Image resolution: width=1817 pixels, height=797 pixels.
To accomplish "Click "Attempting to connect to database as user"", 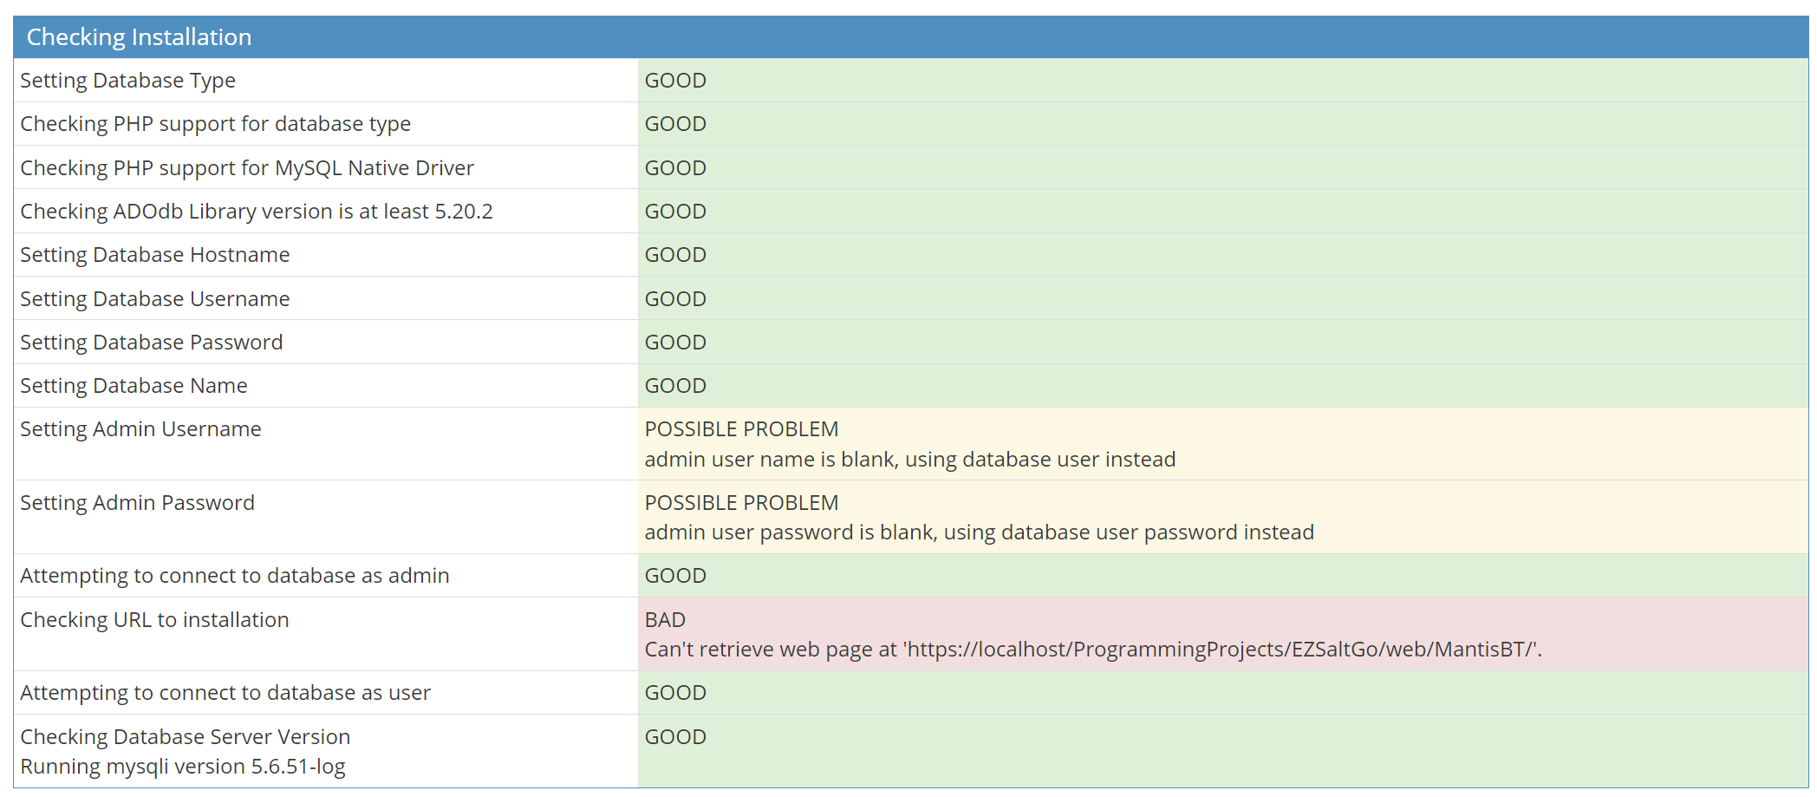I will [225, 693].
